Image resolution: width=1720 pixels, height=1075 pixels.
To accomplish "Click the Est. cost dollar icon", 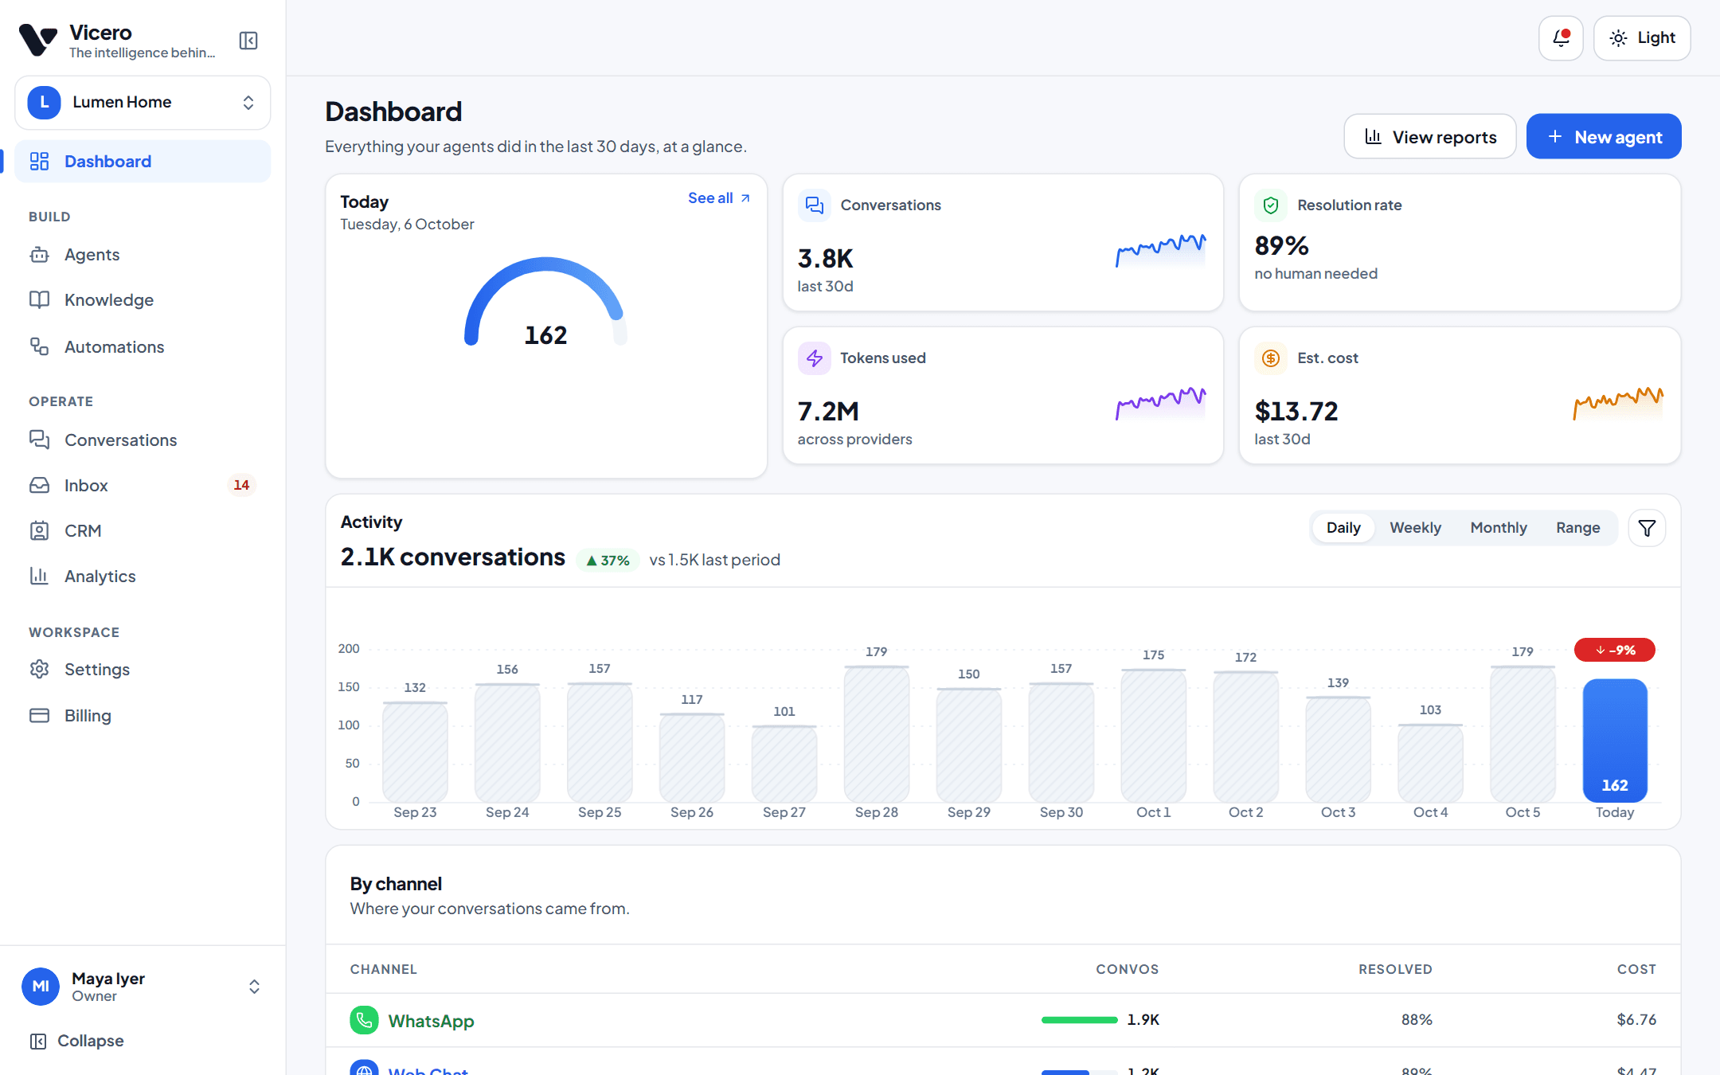I will pos(1271,358).
